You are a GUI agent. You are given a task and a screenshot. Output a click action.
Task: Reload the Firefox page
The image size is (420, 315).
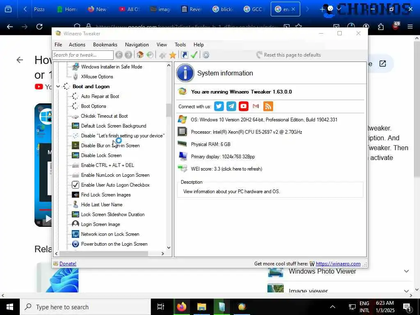(39, 27)
